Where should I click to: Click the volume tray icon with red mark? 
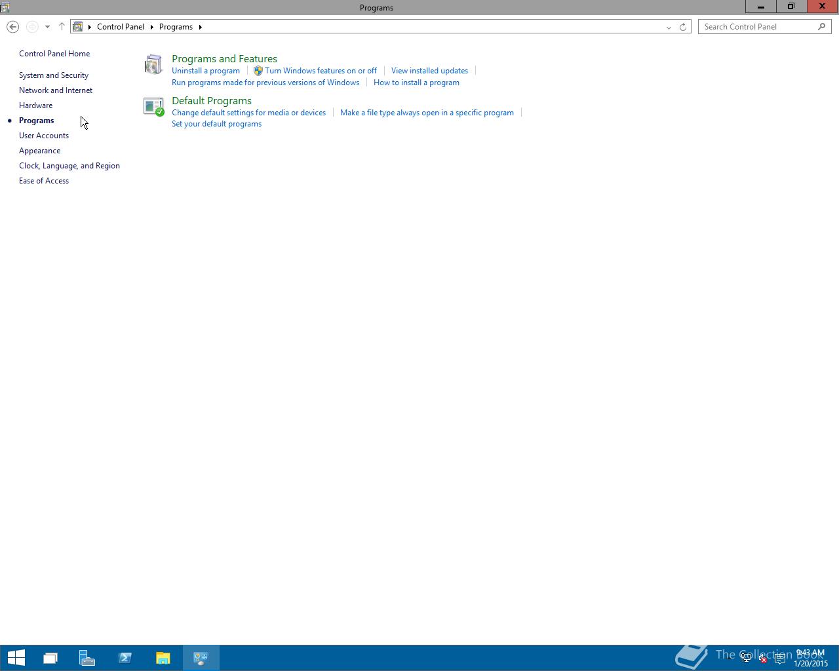point(762,659)
